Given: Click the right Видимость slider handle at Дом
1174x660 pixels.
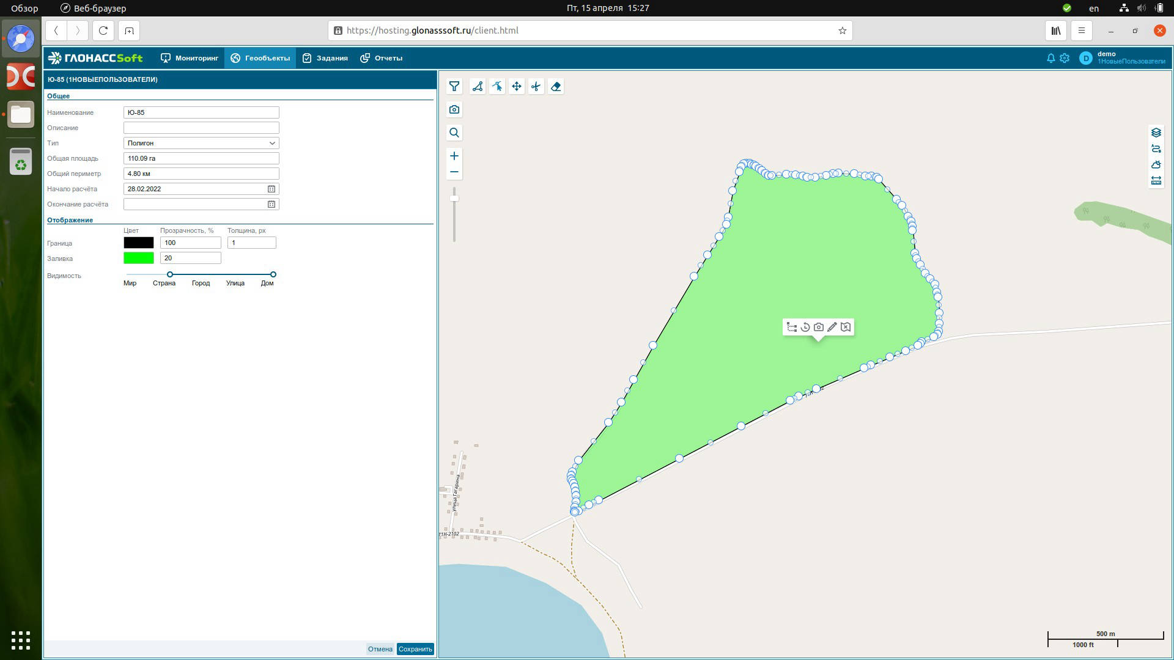Looking at the screenshot, I should (x=273, y=274).
